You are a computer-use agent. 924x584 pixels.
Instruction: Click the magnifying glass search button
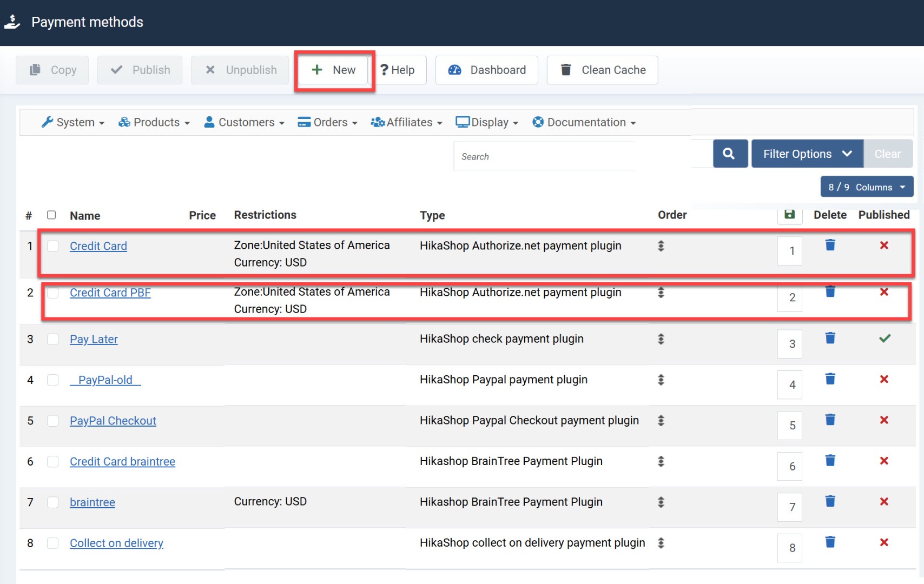tap(729, 154)
